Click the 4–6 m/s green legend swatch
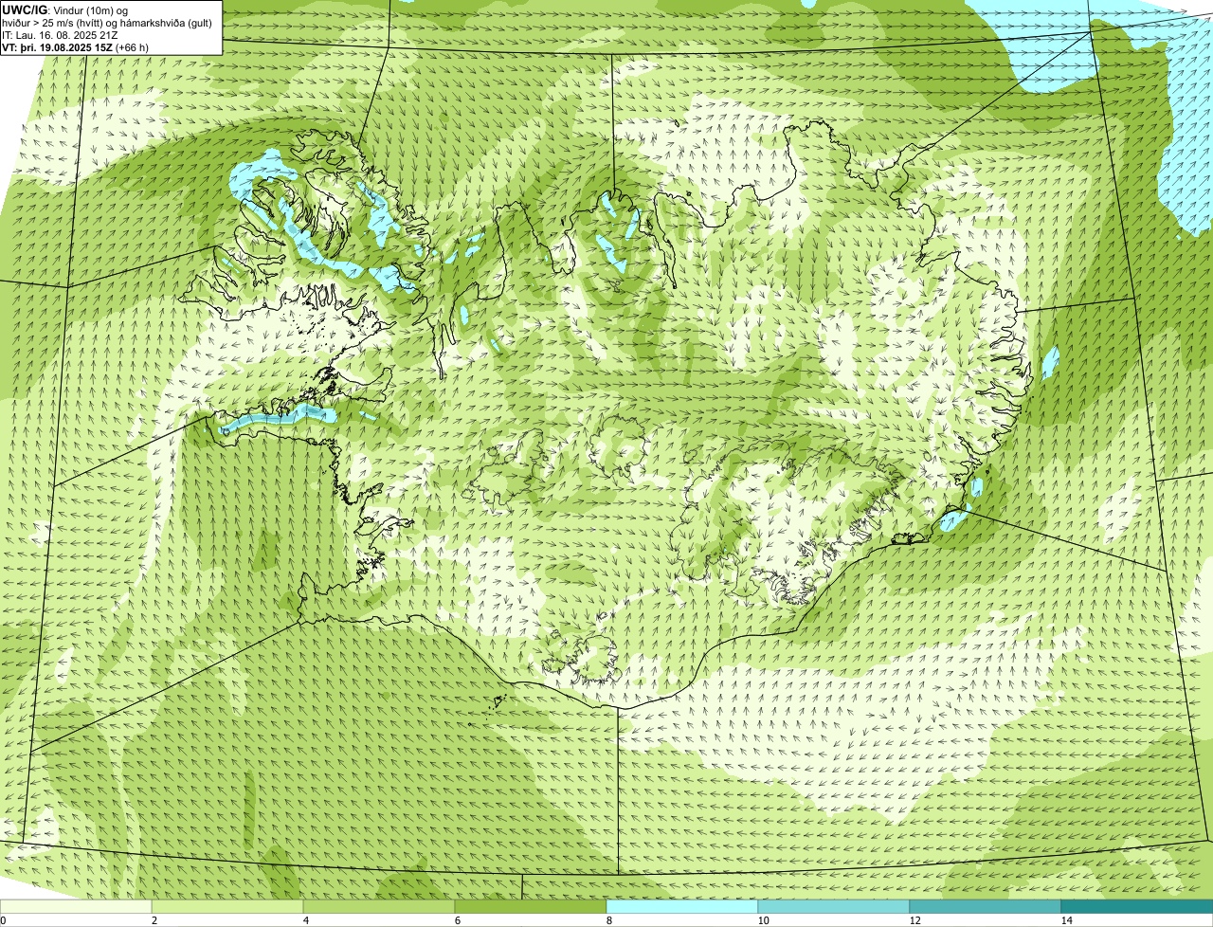 click(x=379, y=907)
